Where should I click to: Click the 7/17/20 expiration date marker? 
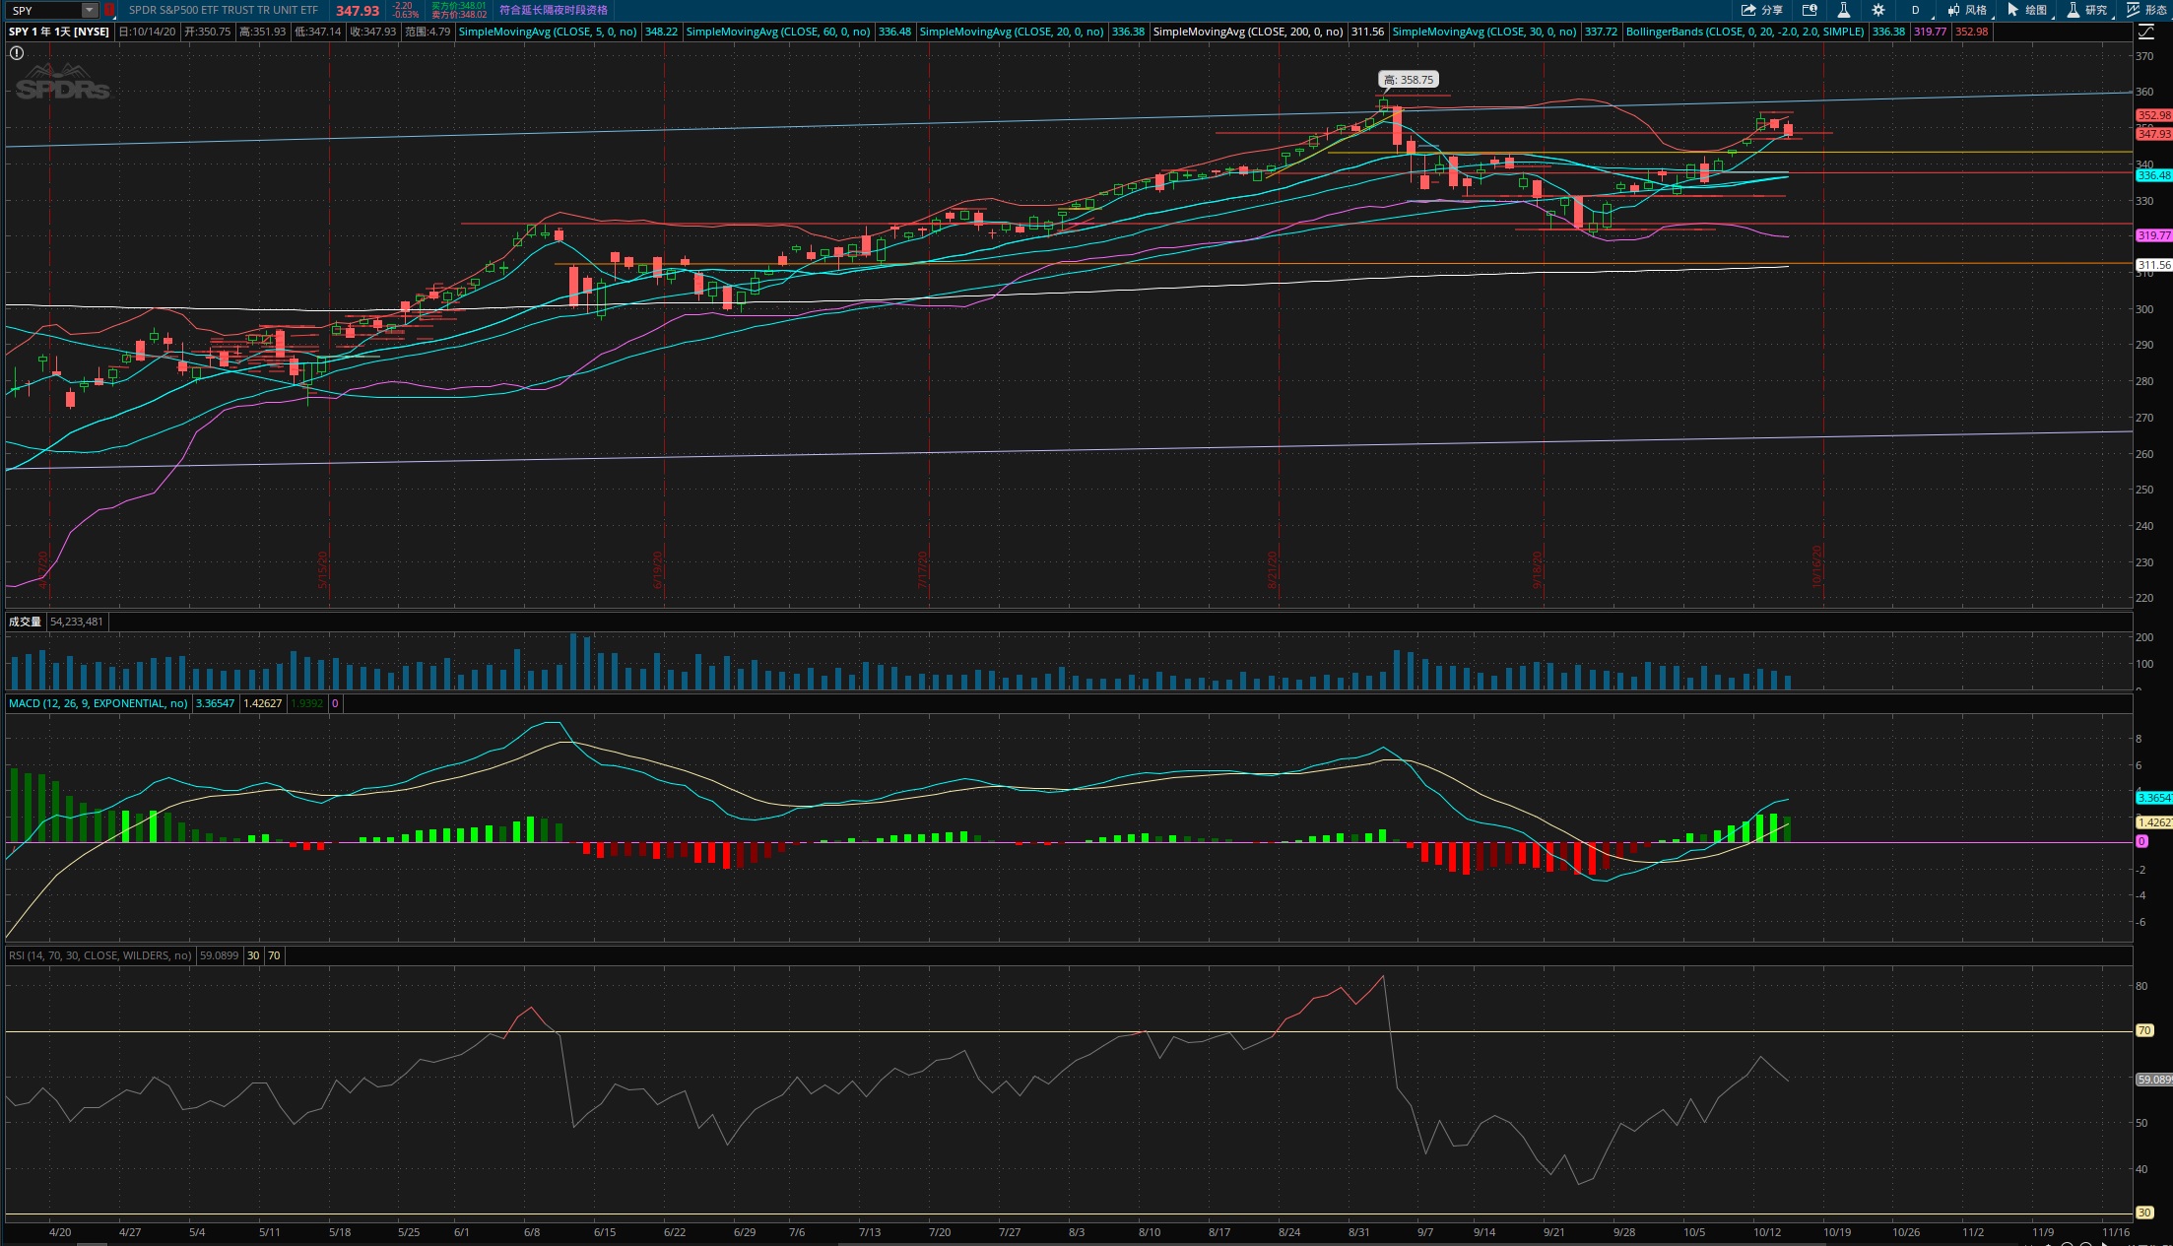tap(923, 570)
